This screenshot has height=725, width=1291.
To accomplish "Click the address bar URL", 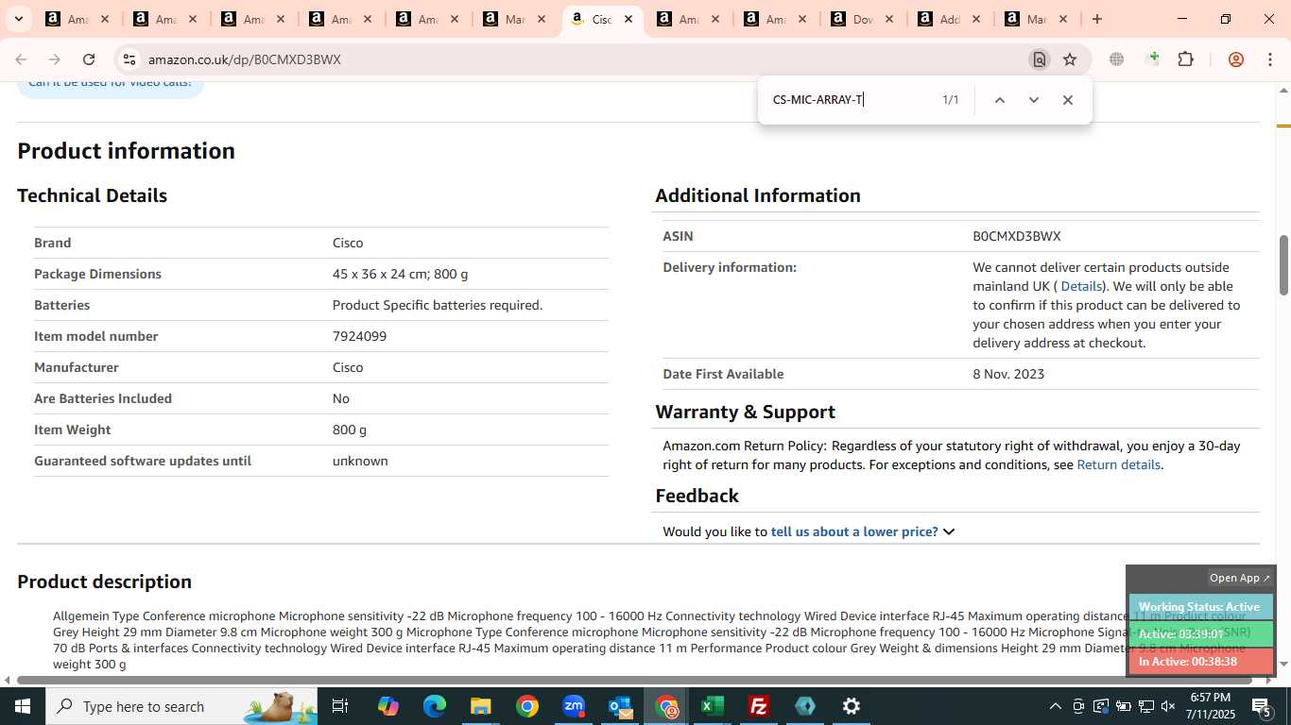I will [244, 59].
